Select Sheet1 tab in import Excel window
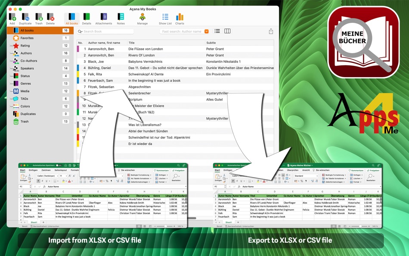This screenshot has height=256, width=409. [x=34, y=222]
